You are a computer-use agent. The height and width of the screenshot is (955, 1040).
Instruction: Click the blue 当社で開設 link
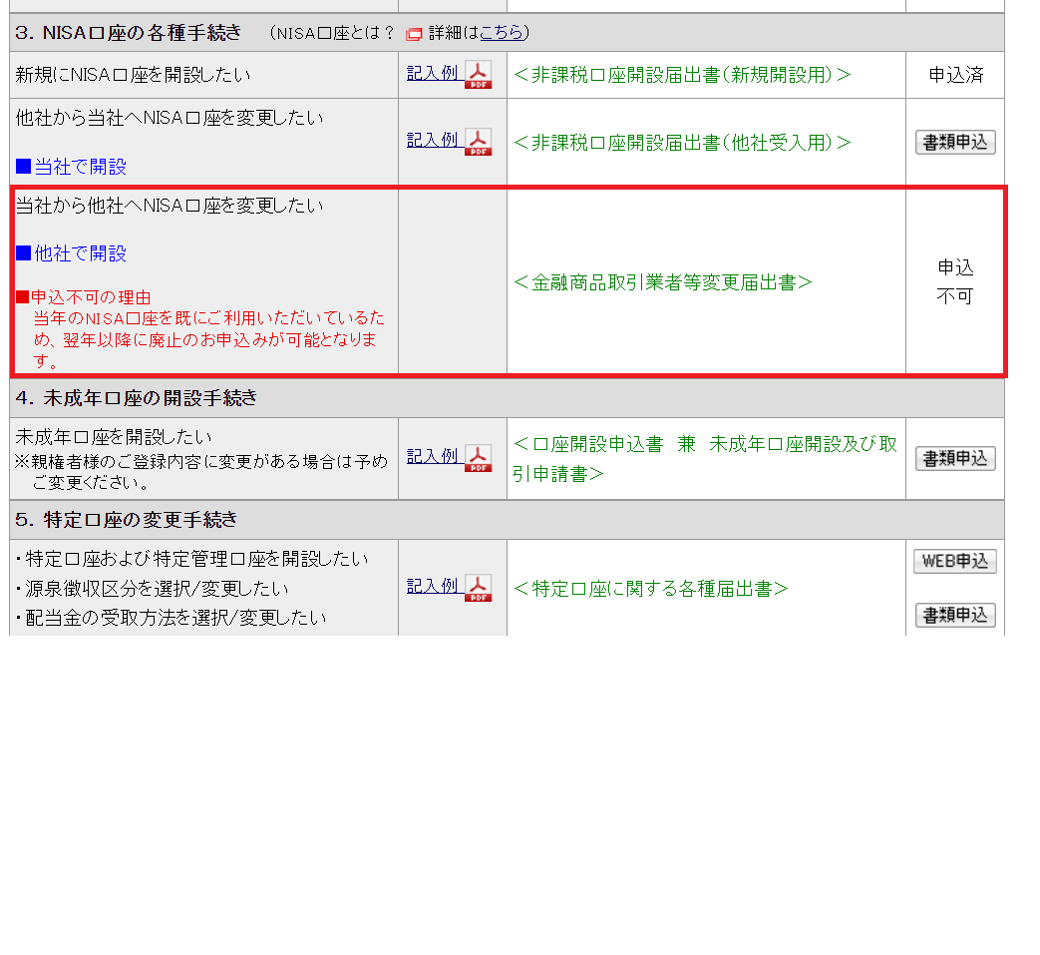80,167
